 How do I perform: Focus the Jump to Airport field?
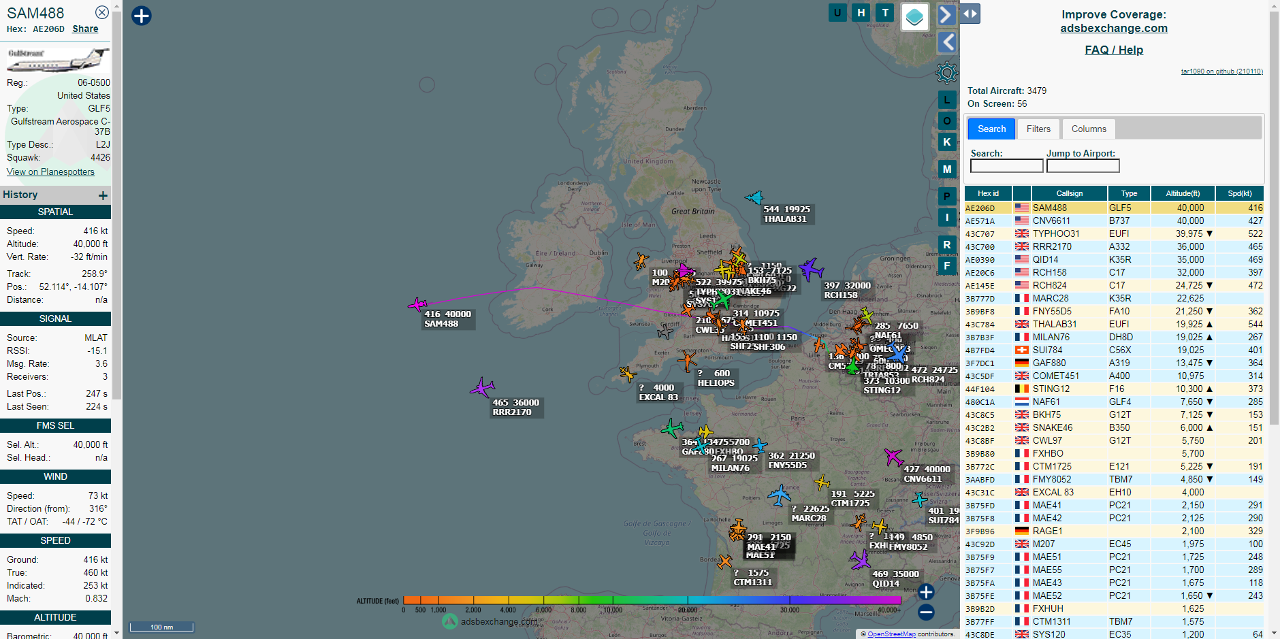tap(1083, 166)
